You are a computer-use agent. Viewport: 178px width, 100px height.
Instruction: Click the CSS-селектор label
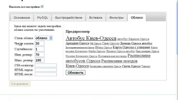click(24, 65)
